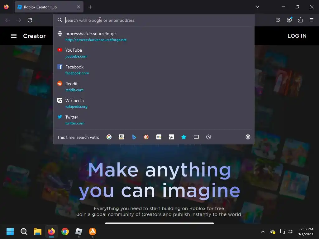Search history using the clock icon
The height and width of the screenshot is (239, 319).
[x=208, y=137]
